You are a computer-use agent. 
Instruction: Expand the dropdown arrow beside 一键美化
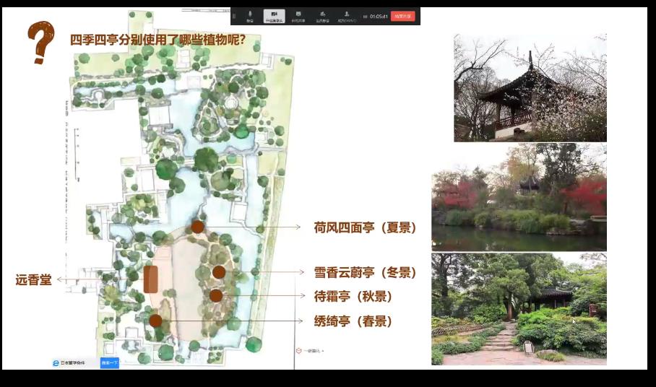(x=324, y=351)
